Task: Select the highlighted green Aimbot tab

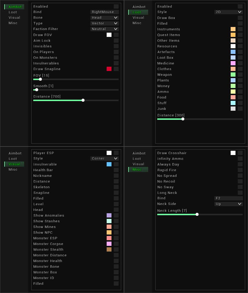Action: point(15,7)
